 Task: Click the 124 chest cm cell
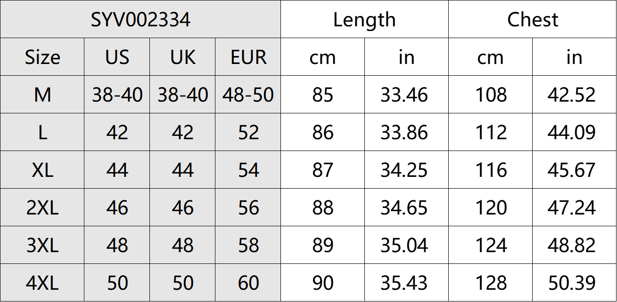pos(491,246)
